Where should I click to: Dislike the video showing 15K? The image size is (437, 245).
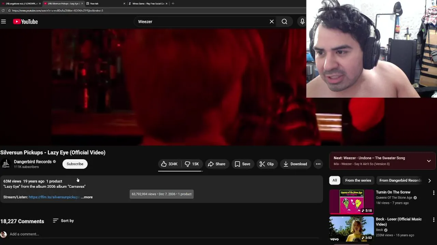click(192, 164)
